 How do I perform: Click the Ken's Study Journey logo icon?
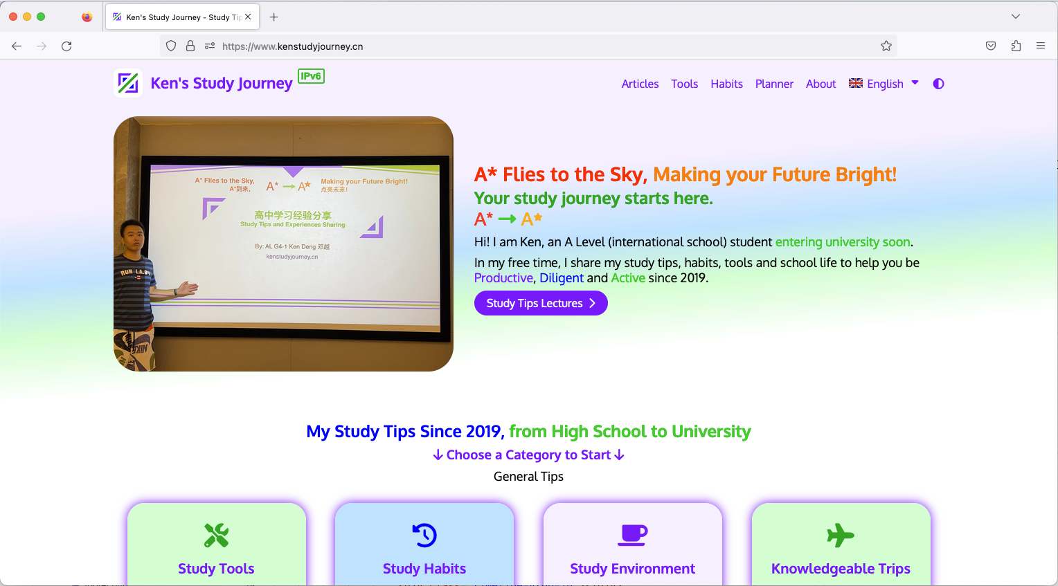point(128,84)
